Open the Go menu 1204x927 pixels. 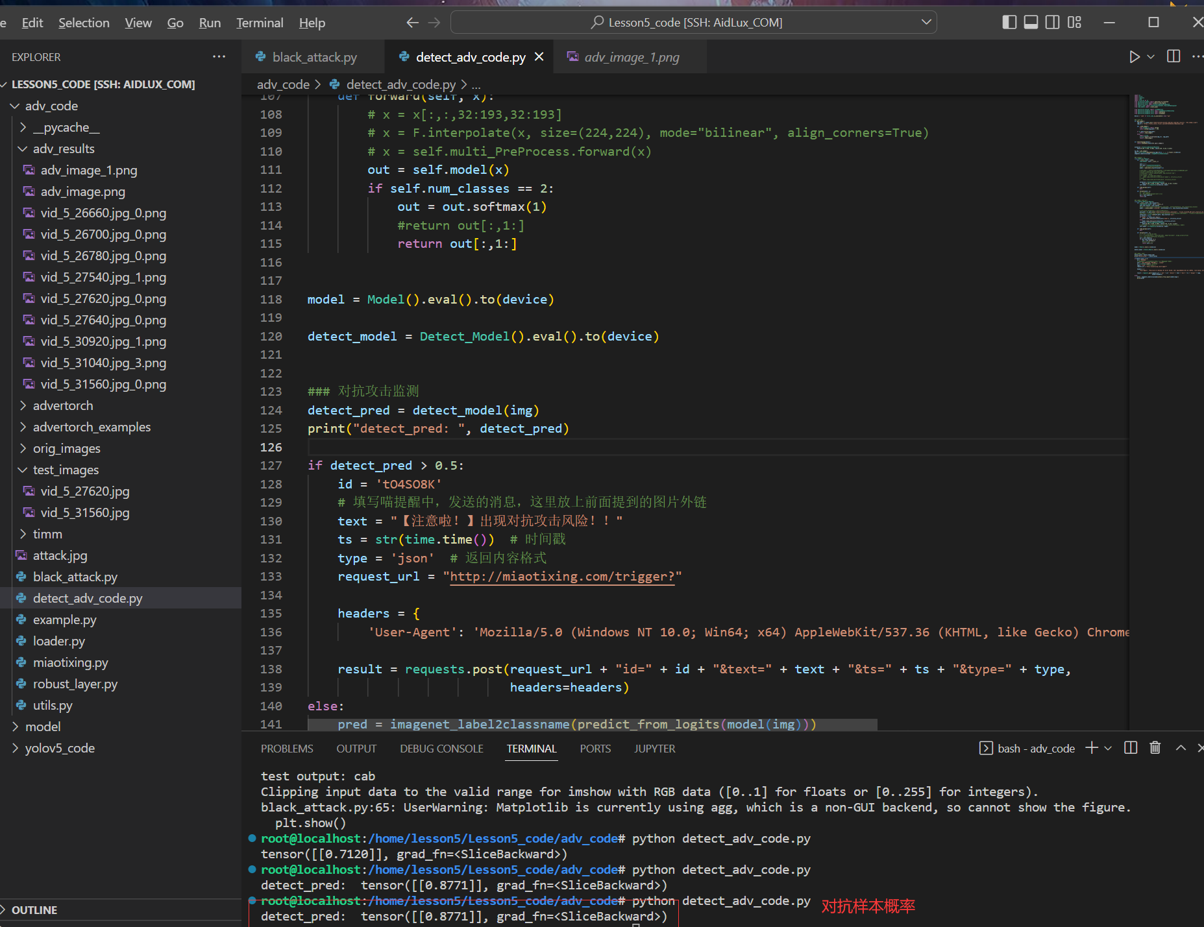(175, 23)
